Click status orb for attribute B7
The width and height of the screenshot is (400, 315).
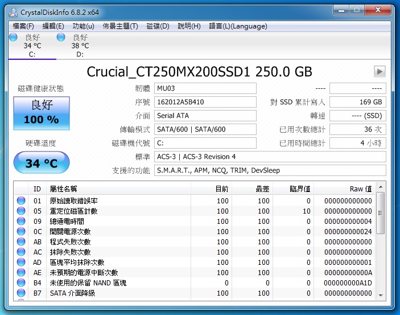pyautogui.click(x=21, y=293)
